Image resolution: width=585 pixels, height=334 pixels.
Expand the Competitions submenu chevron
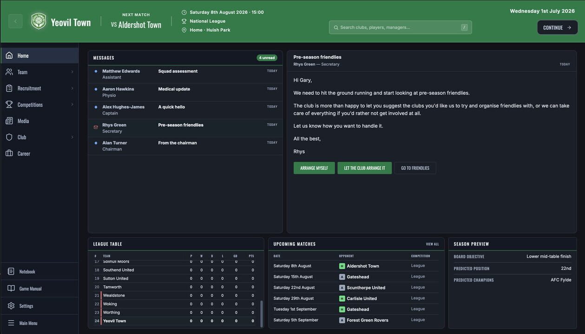point(72,104)
